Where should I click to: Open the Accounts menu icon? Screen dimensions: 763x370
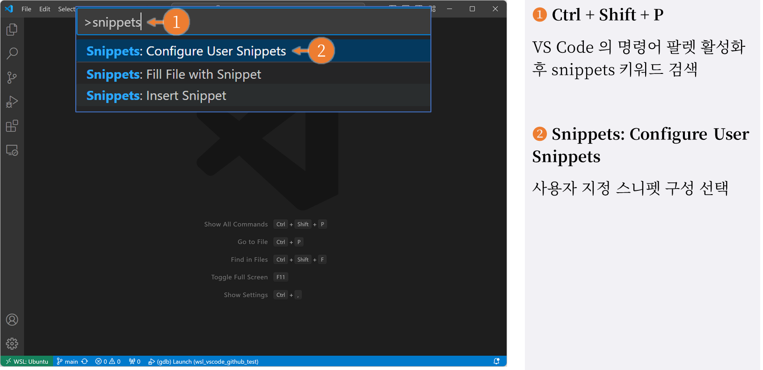click(x=12, y=319)
